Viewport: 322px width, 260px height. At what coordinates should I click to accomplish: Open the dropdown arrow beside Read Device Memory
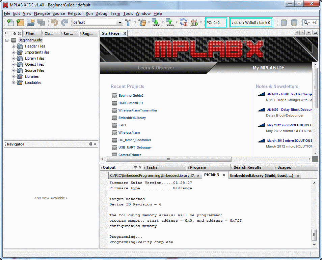[x=177, y=22]
